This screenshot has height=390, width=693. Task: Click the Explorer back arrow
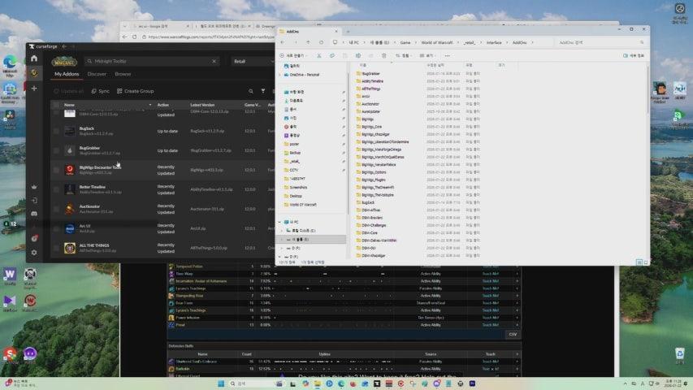click(x=283, y=42)
